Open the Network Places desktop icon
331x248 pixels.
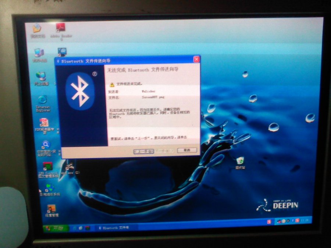tap(41, 77)
